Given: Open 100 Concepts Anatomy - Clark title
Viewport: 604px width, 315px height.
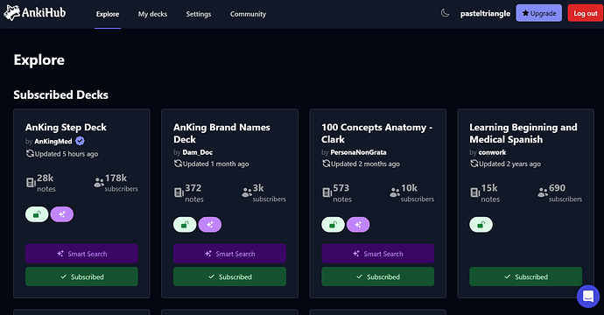Looking at the screenshot, I should pos(377,133).
